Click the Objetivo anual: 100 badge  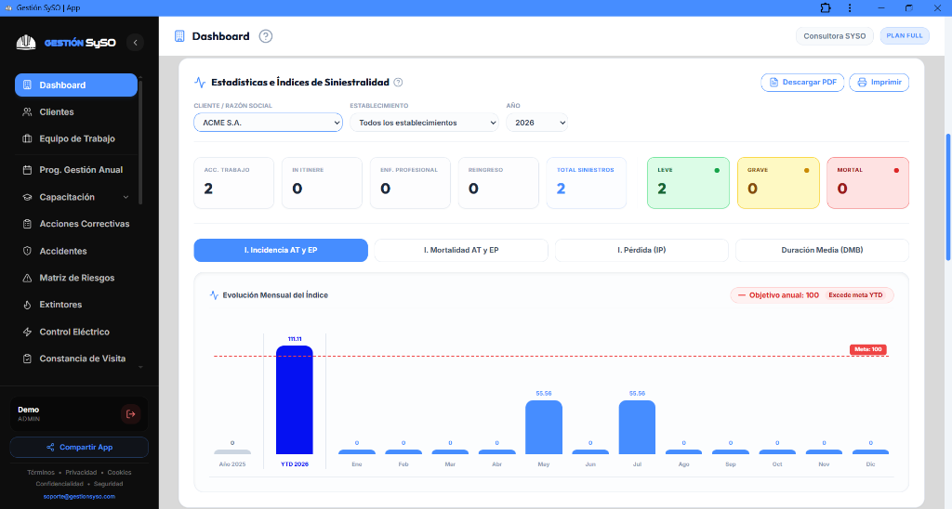tap(812, 294)
